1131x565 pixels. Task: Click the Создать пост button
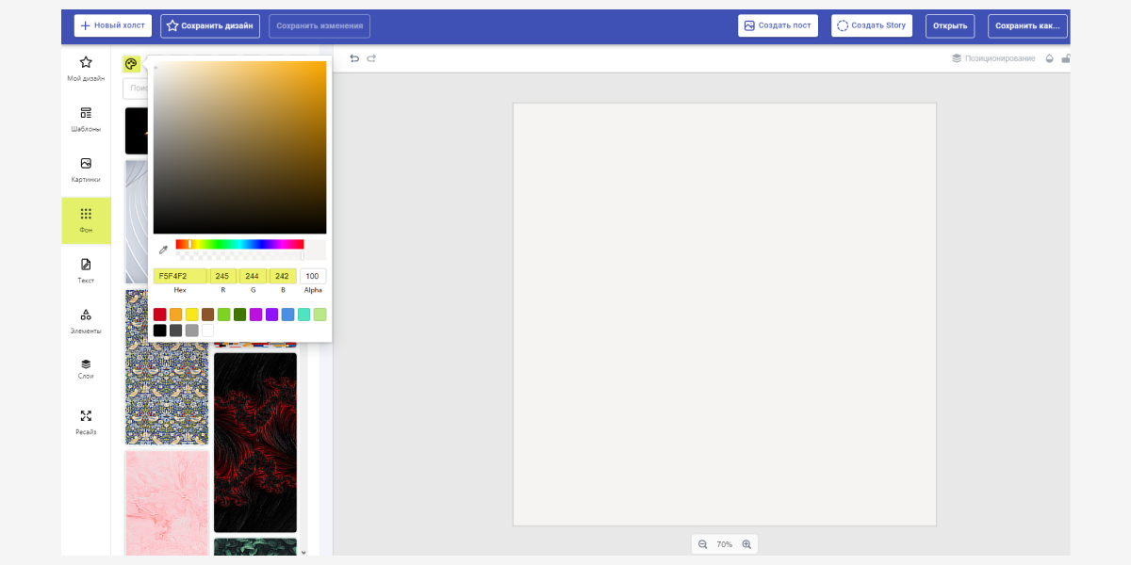coord(778,25)
